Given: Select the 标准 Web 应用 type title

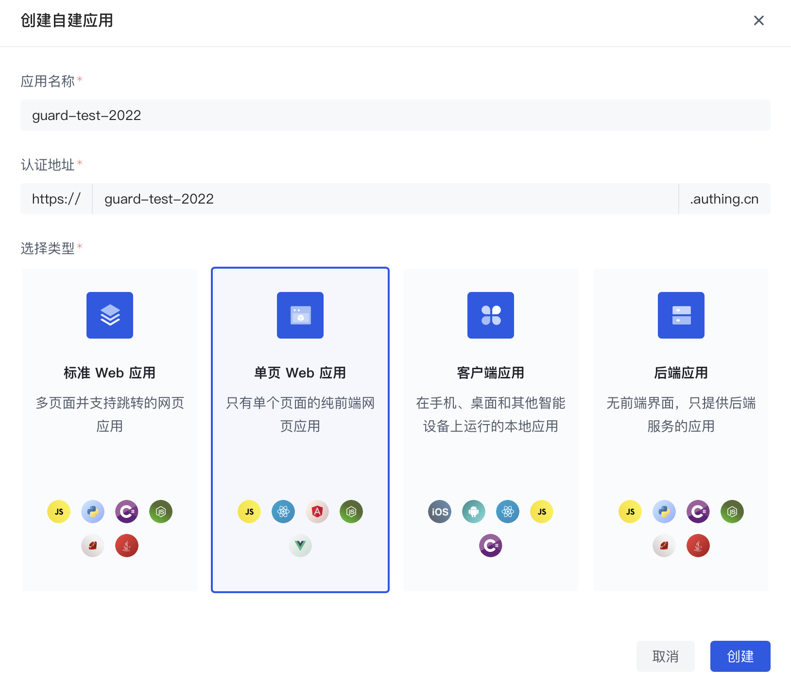Looking at the screenshot, I should coord(110,373).
